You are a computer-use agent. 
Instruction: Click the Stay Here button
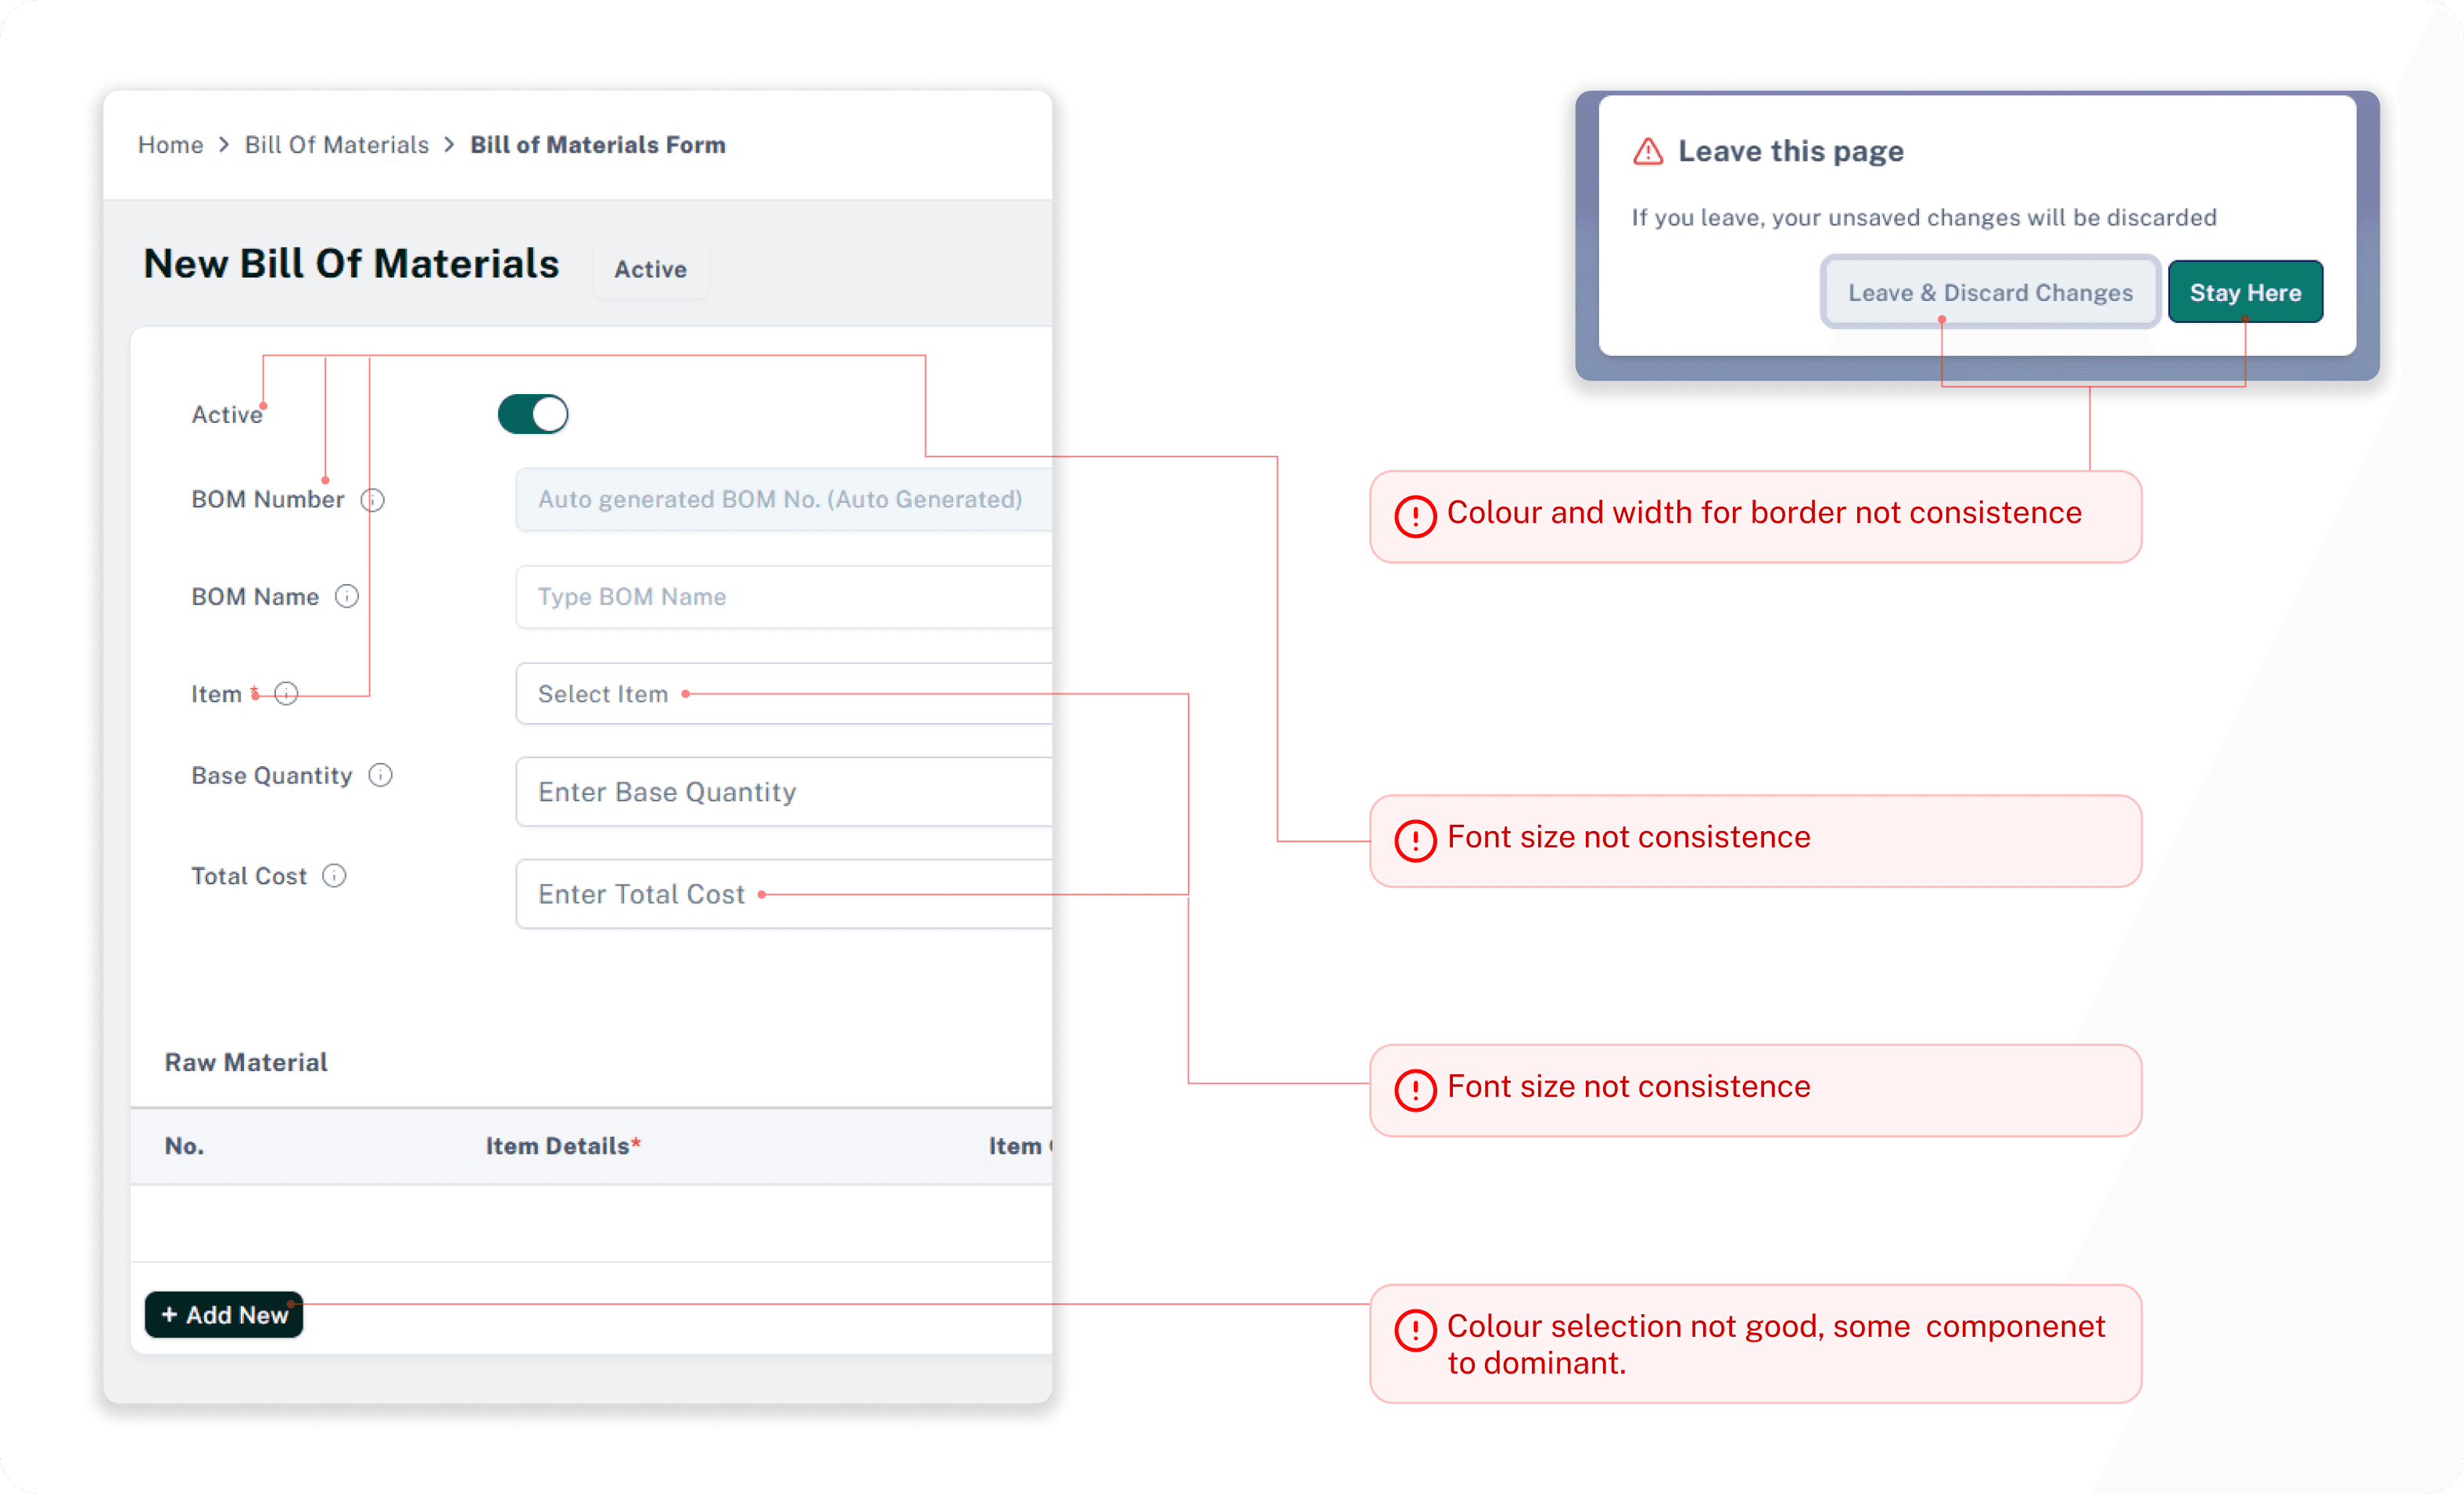pos(2245,292)
